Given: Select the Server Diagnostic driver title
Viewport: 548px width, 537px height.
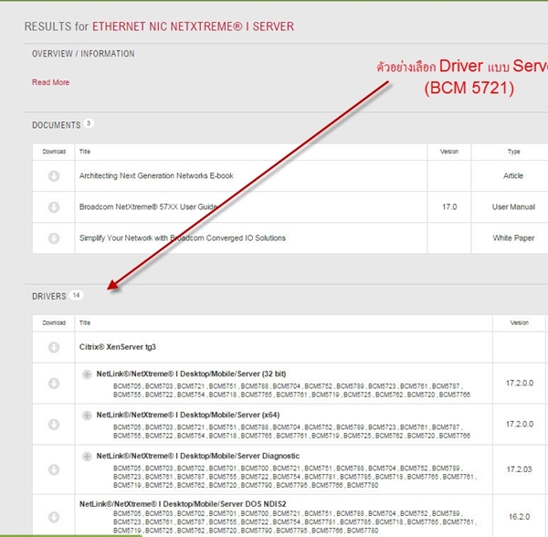Looking at the screenshot, I should 198,456.
